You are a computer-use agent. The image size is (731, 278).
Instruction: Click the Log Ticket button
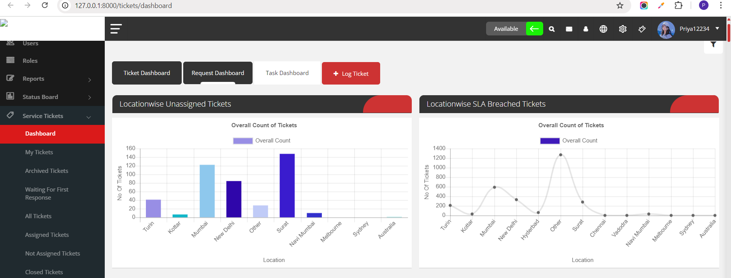point(351,73)
